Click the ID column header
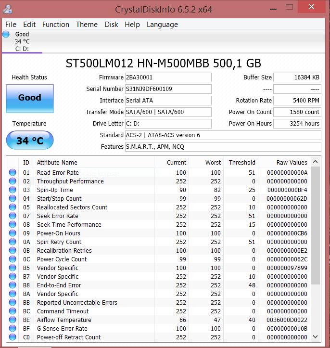The width and height of the screenshot is (330, 348). [26, 163]
